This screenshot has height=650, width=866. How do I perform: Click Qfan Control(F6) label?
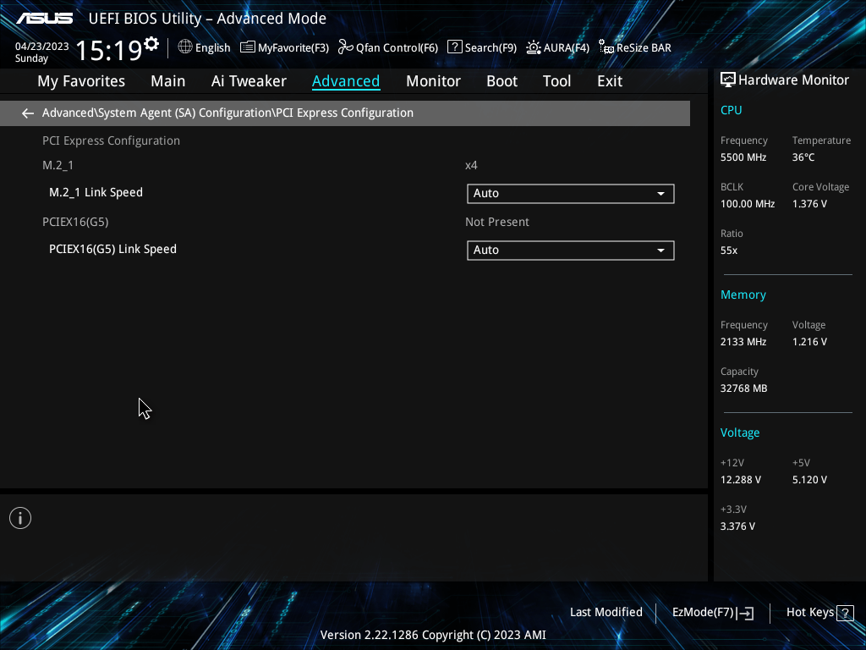click(x=397, y=48)
